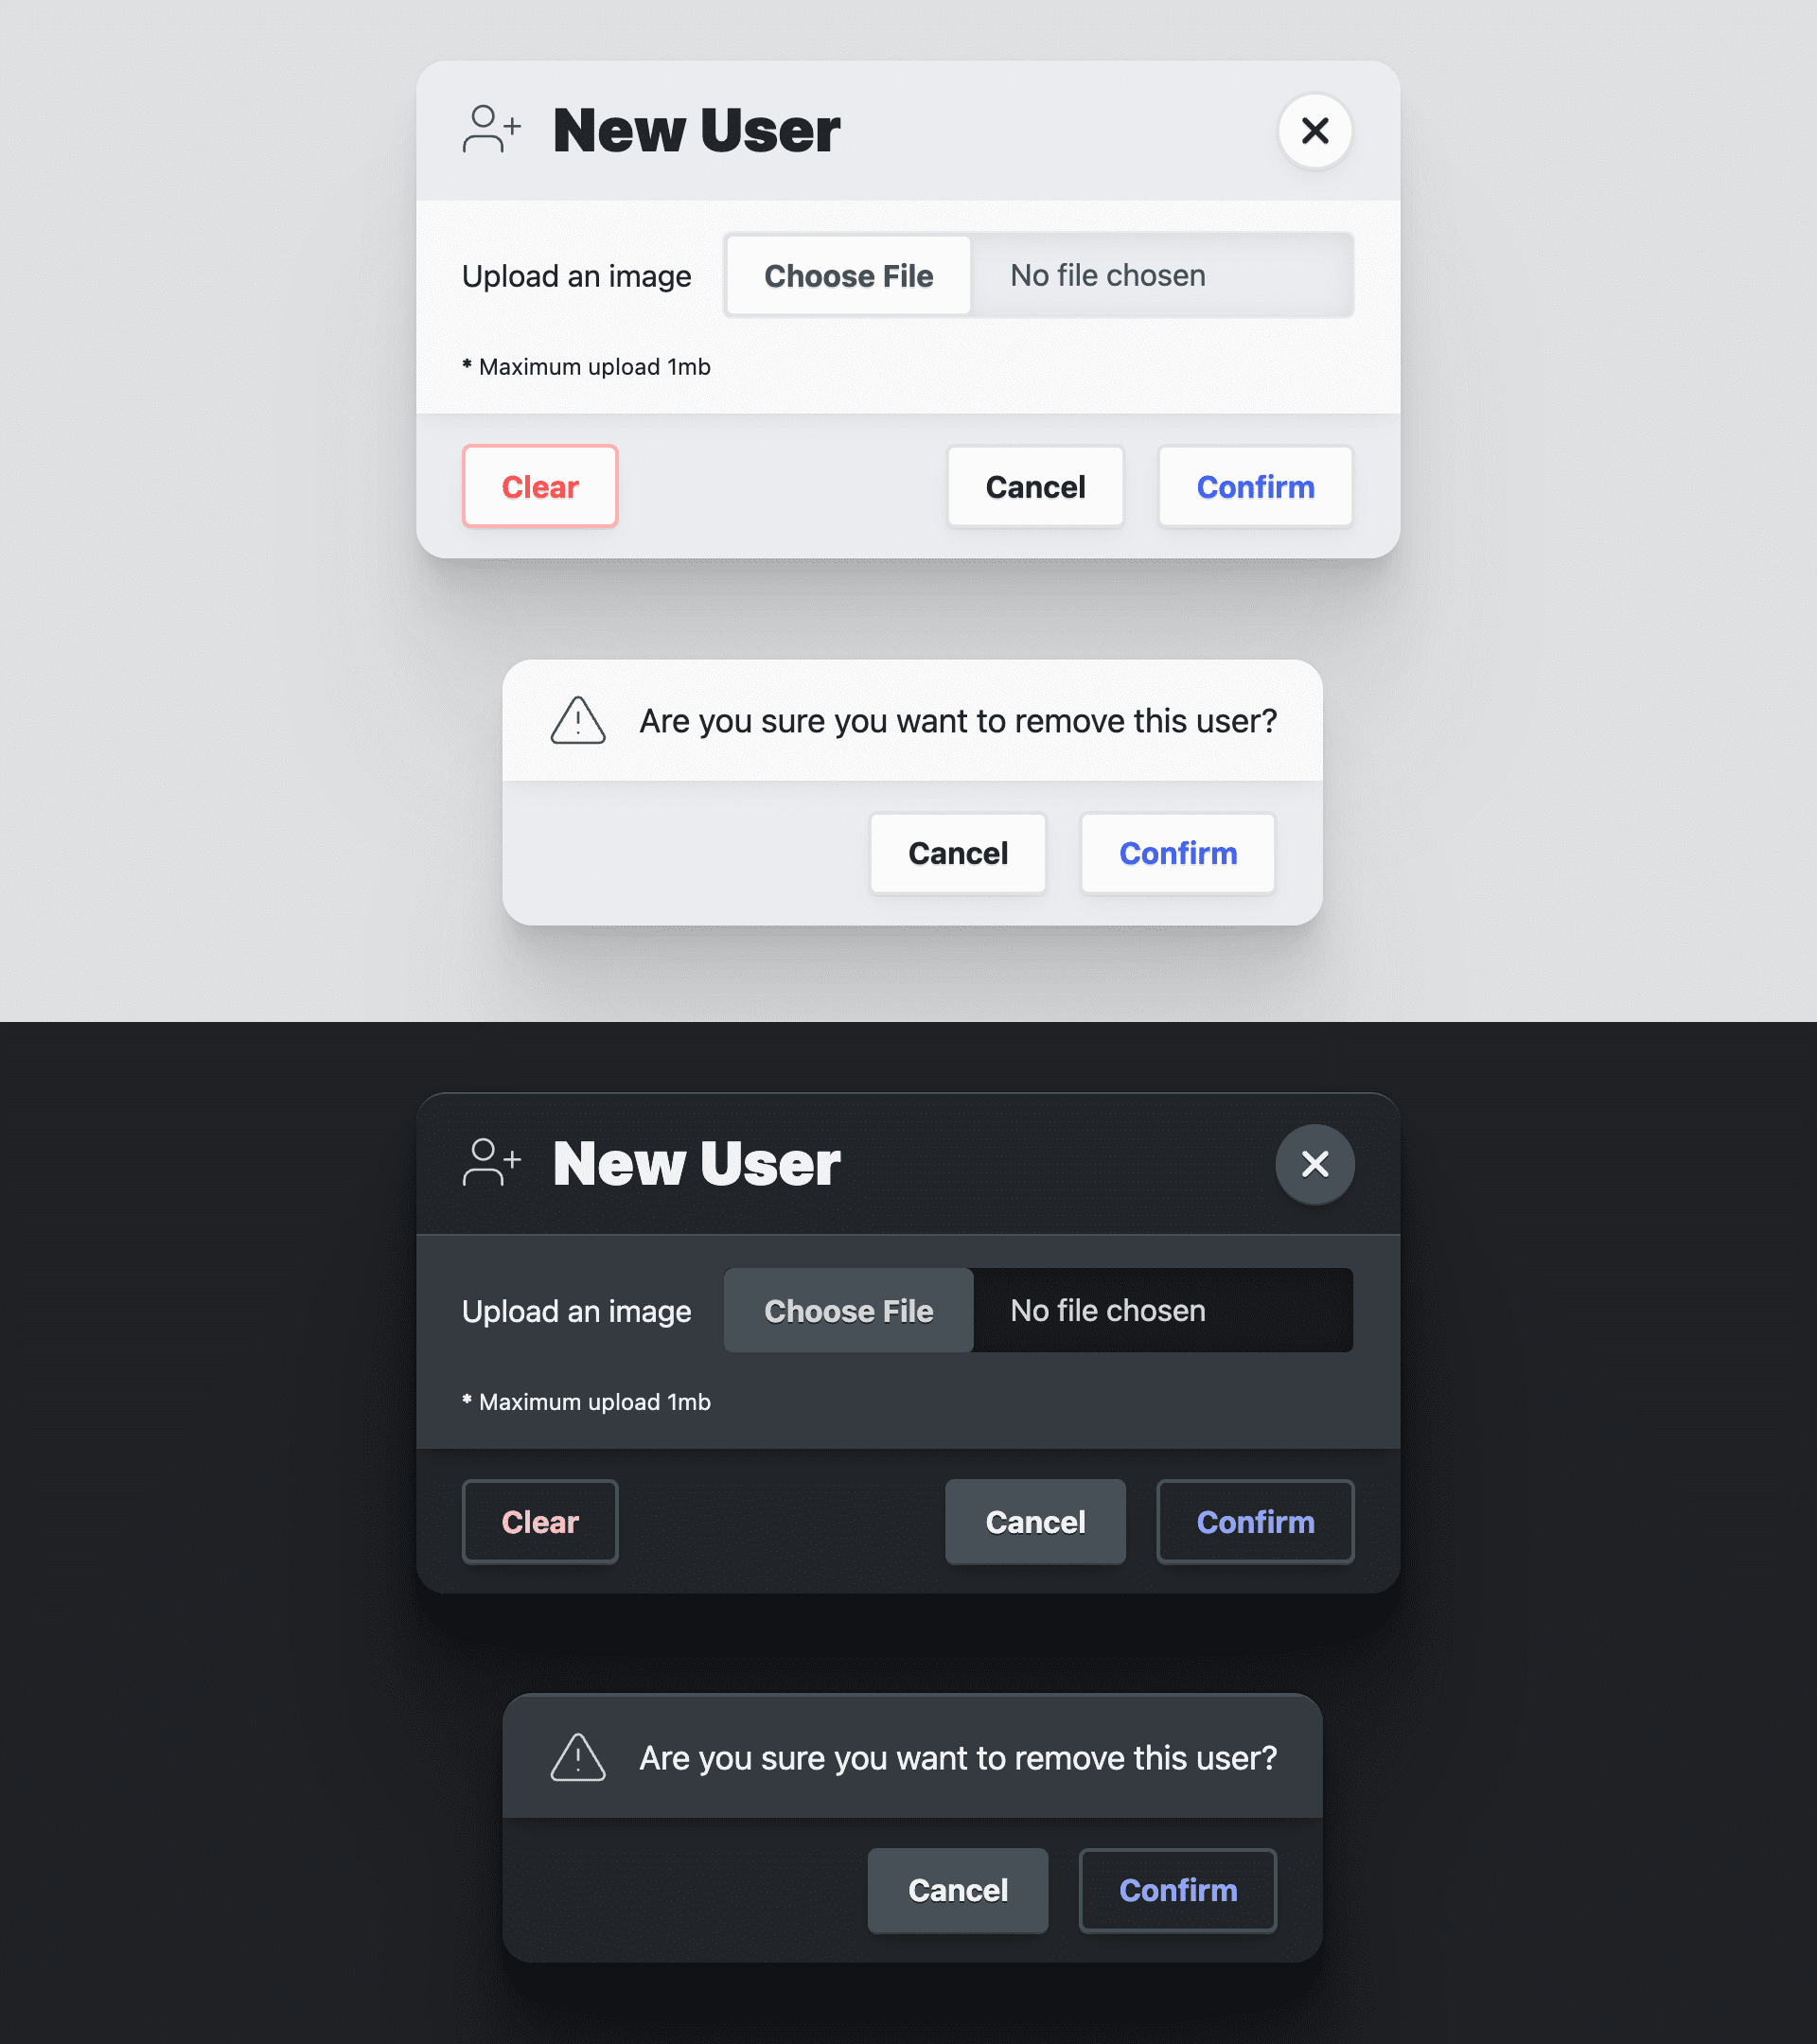1817x2044 pixels.
Task: Click the warning triangle icon in confirmation dialog
Action: [577, 720]
